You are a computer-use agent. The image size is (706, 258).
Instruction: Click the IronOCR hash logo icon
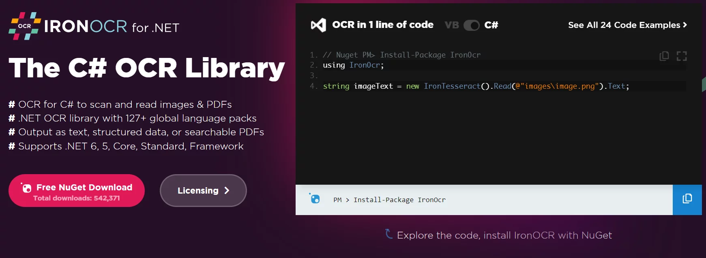click(25, 26)
